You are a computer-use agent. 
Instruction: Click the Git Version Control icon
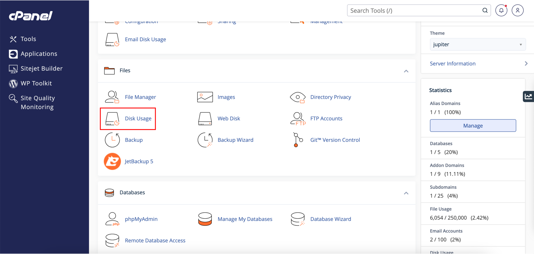(298, 140)
